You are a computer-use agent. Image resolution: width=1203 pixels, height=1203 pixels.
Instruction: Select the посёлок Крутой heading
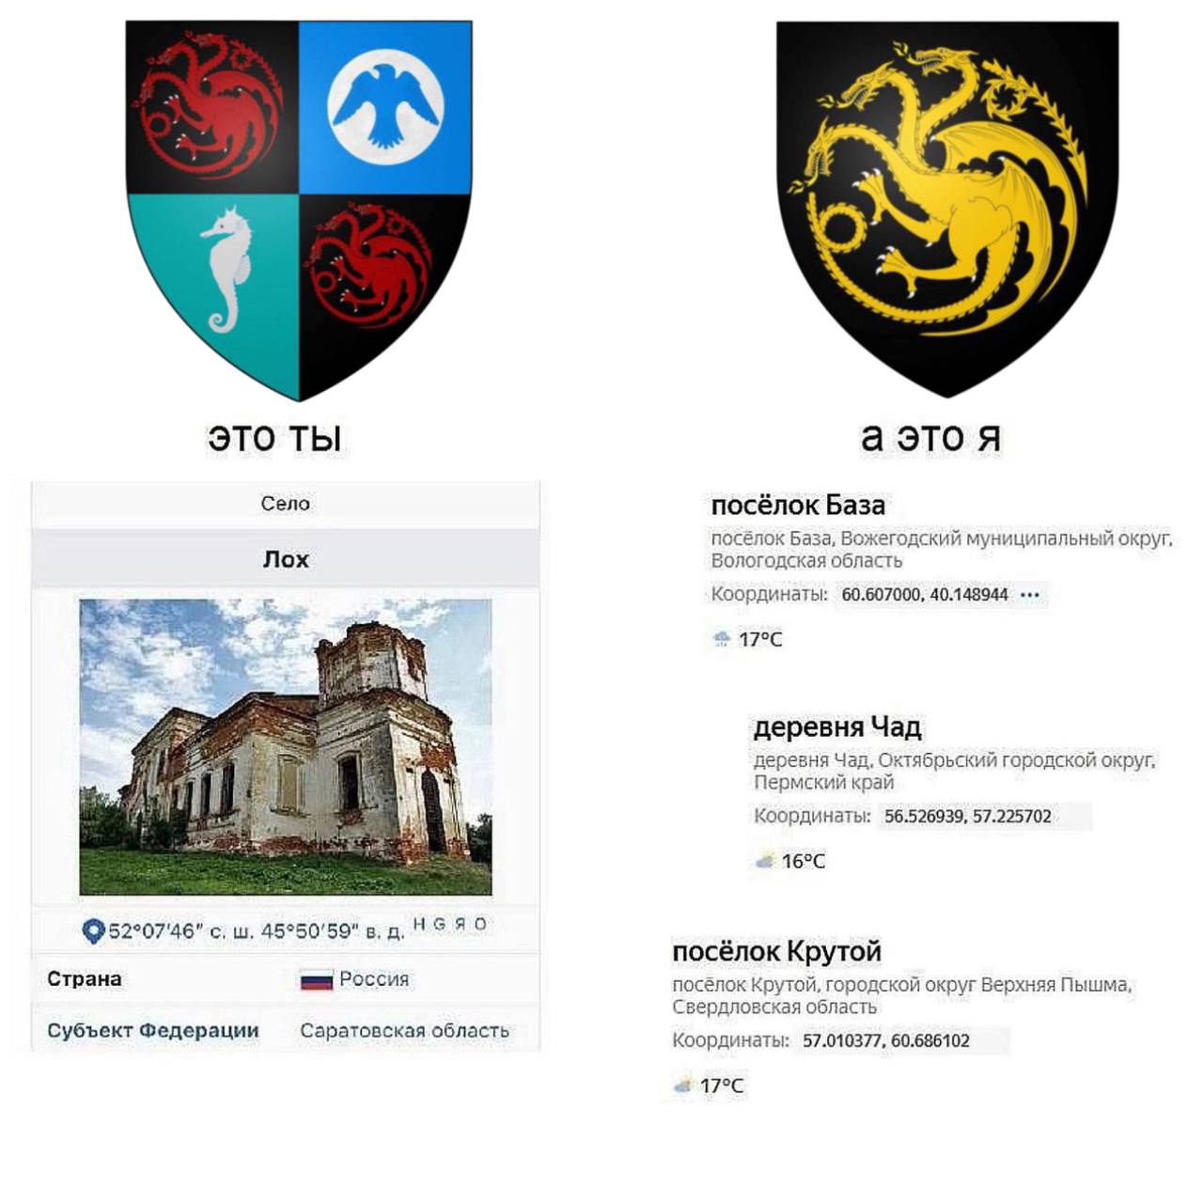(776, 952)
